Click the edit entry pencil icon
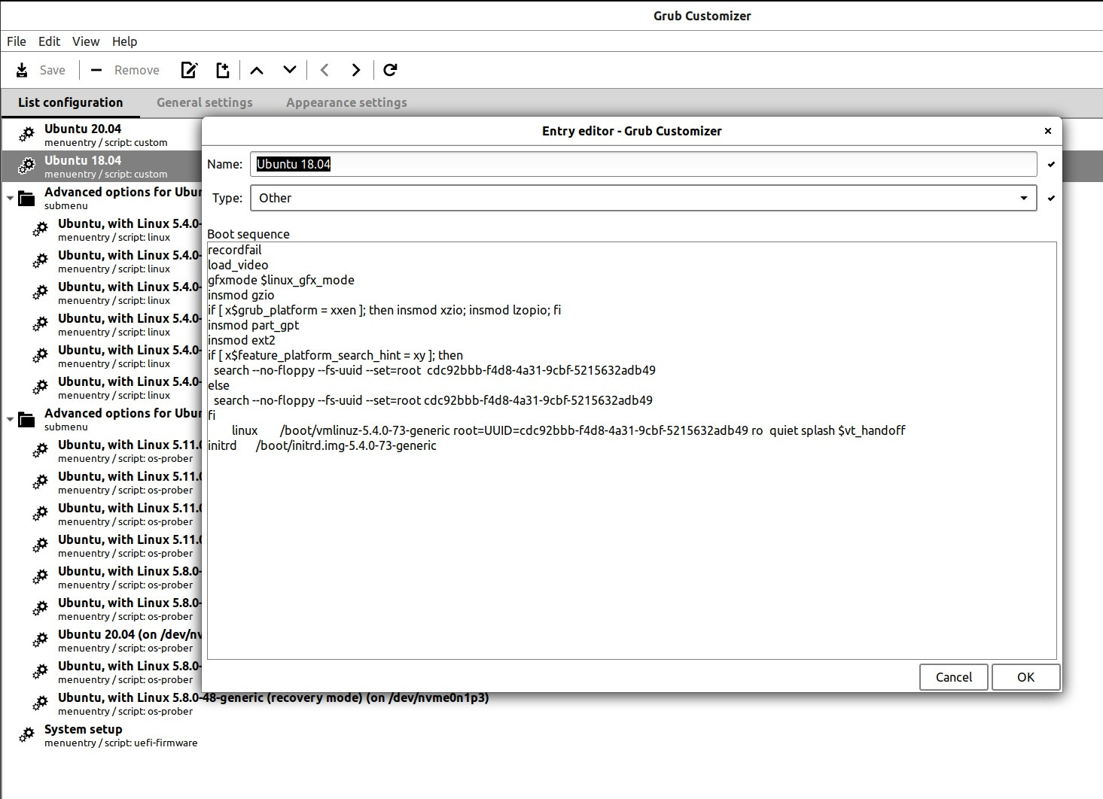The width and height of the screenshot is (1103, 799). coord(189,70)
